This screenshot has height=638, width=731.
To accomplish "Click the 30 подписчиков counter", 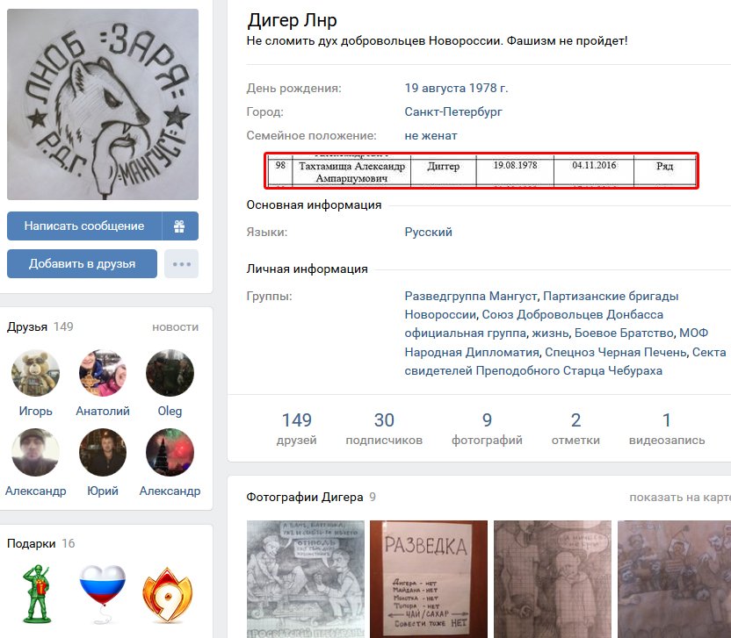I will point(384,429).
